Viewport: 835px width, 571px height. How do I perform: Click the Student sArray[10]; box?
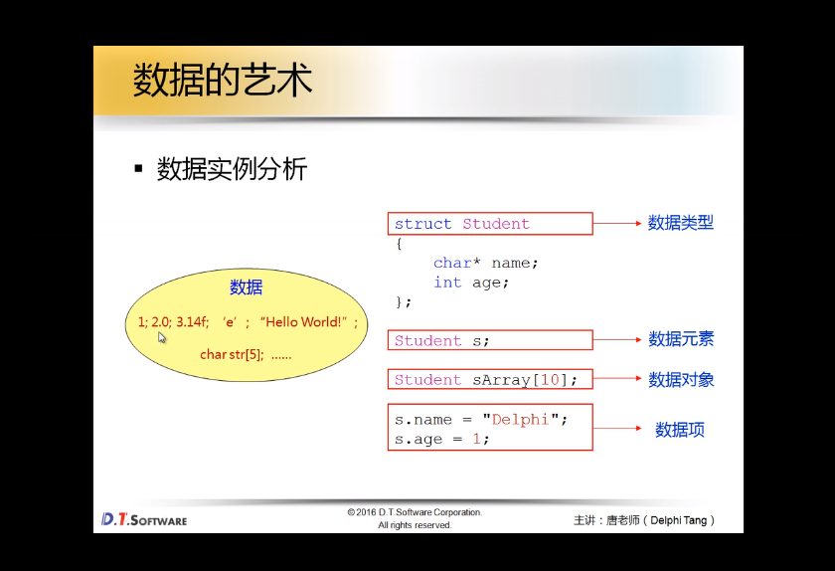(x=490, y=379)
